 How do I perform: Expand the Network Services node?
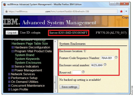9,74
